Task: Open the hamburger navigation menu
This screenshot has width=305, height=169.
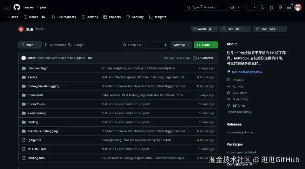Action: click(7, 7)
